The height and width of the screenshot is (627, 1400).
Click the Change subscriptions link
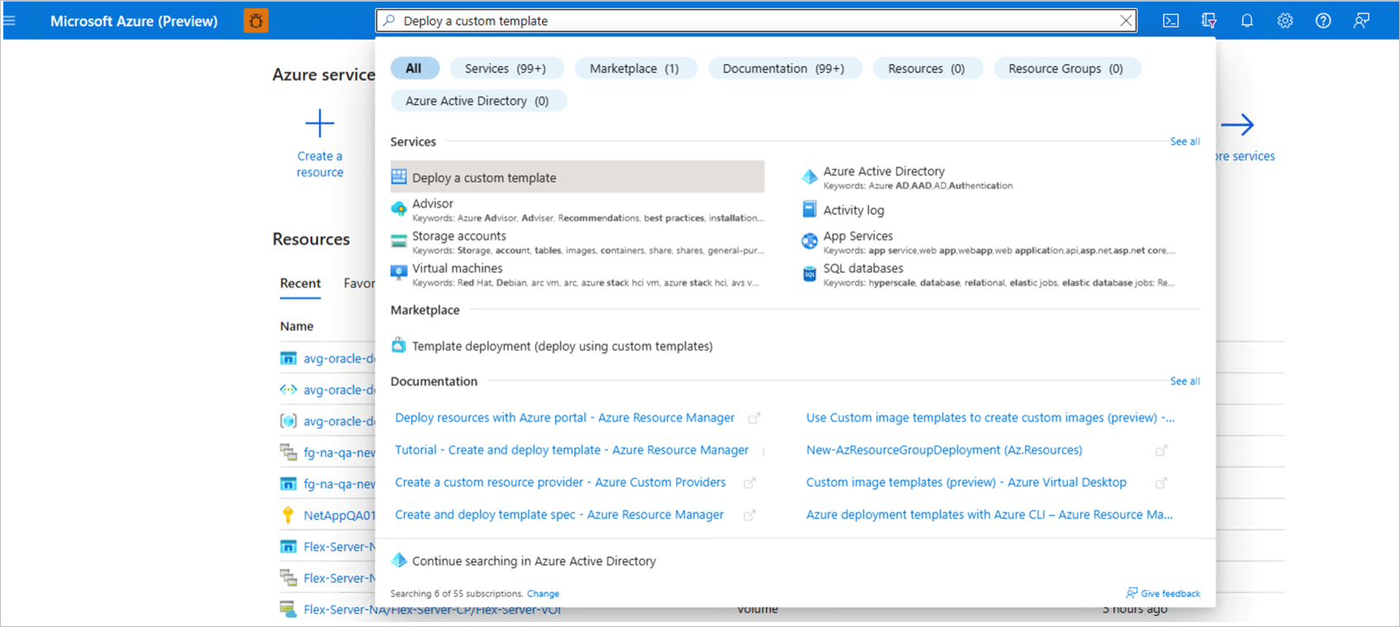(543, 594)
